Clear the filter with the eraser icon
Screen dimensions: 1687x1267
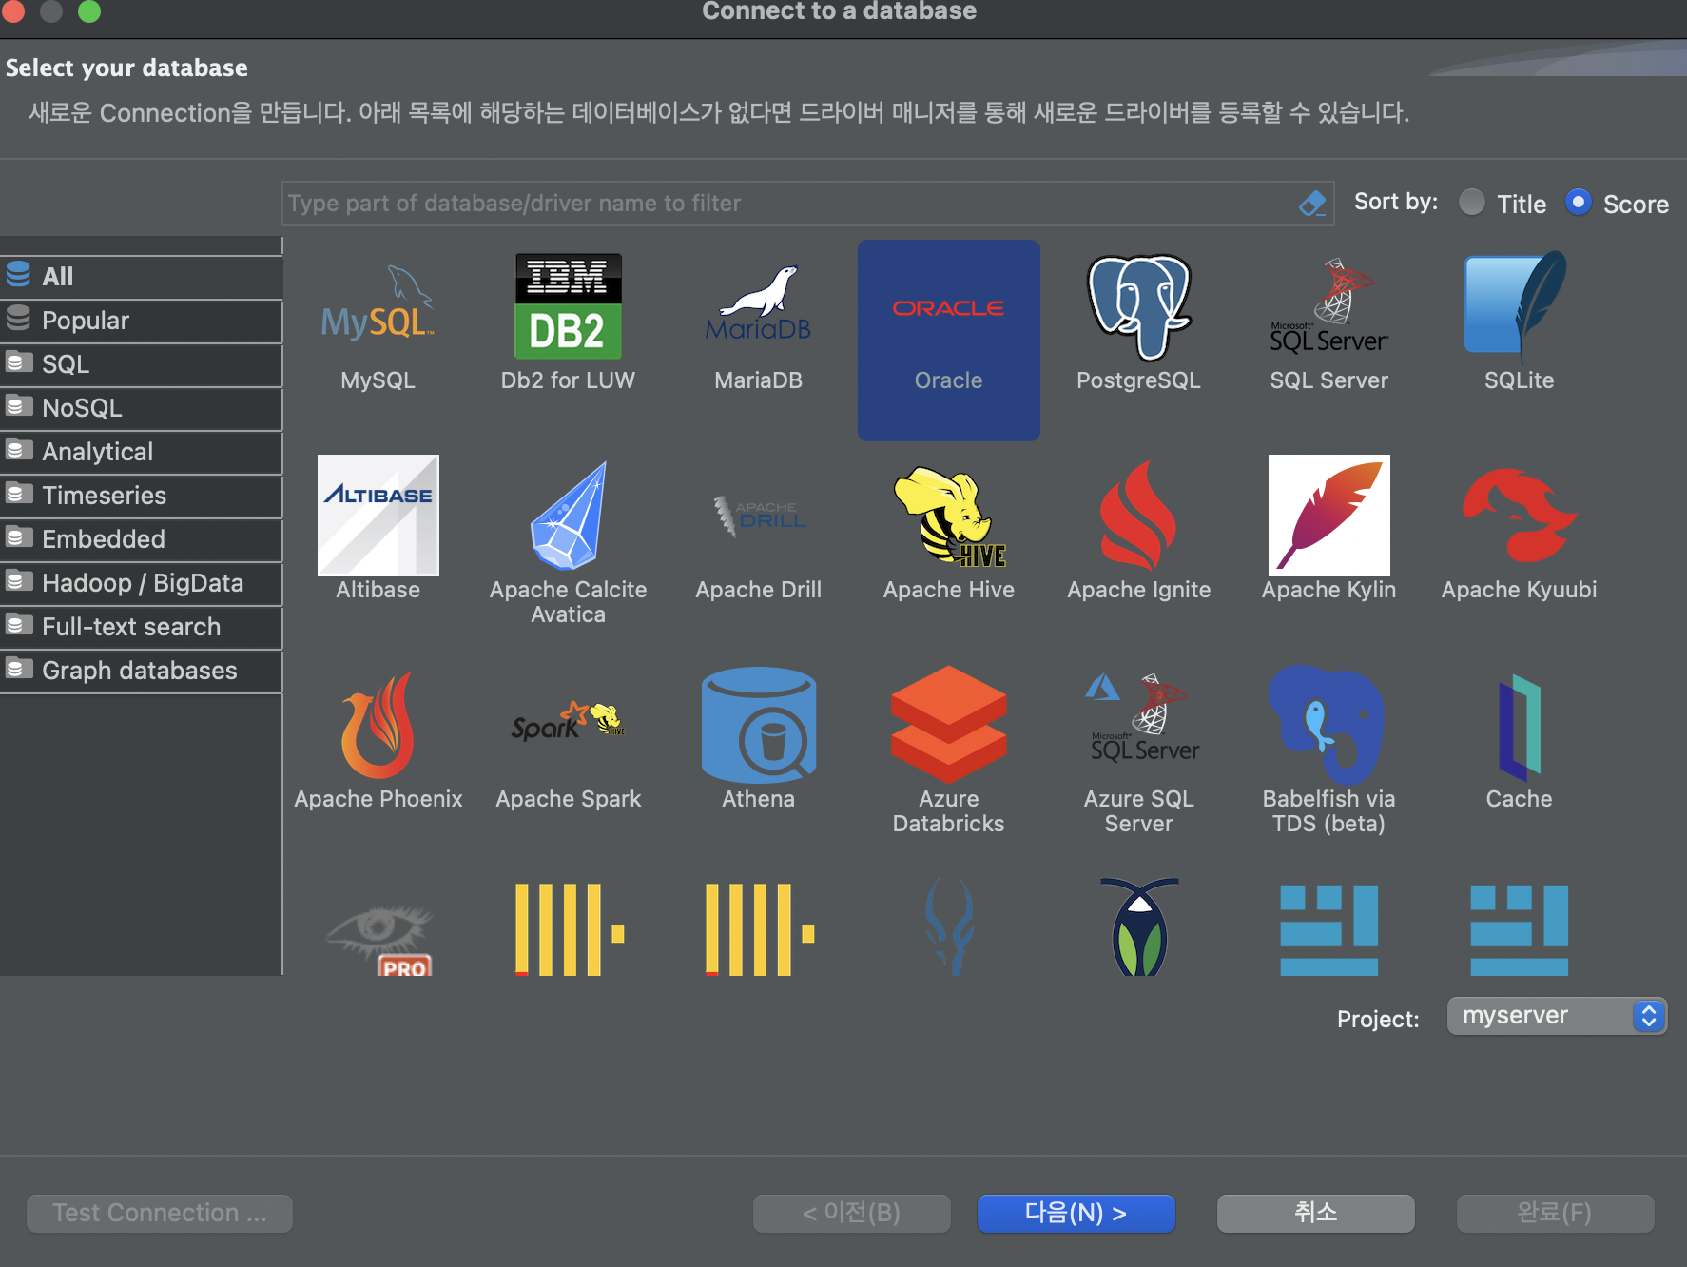pyautogui.click(x=1312, y=203)
